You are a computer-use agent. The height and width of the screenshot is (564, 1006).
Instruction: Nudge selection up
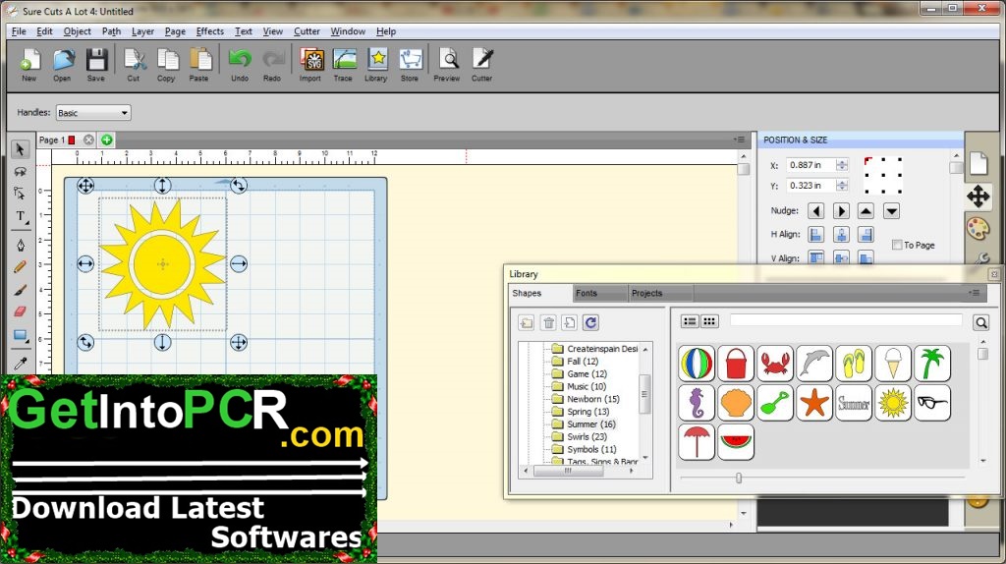866,211
